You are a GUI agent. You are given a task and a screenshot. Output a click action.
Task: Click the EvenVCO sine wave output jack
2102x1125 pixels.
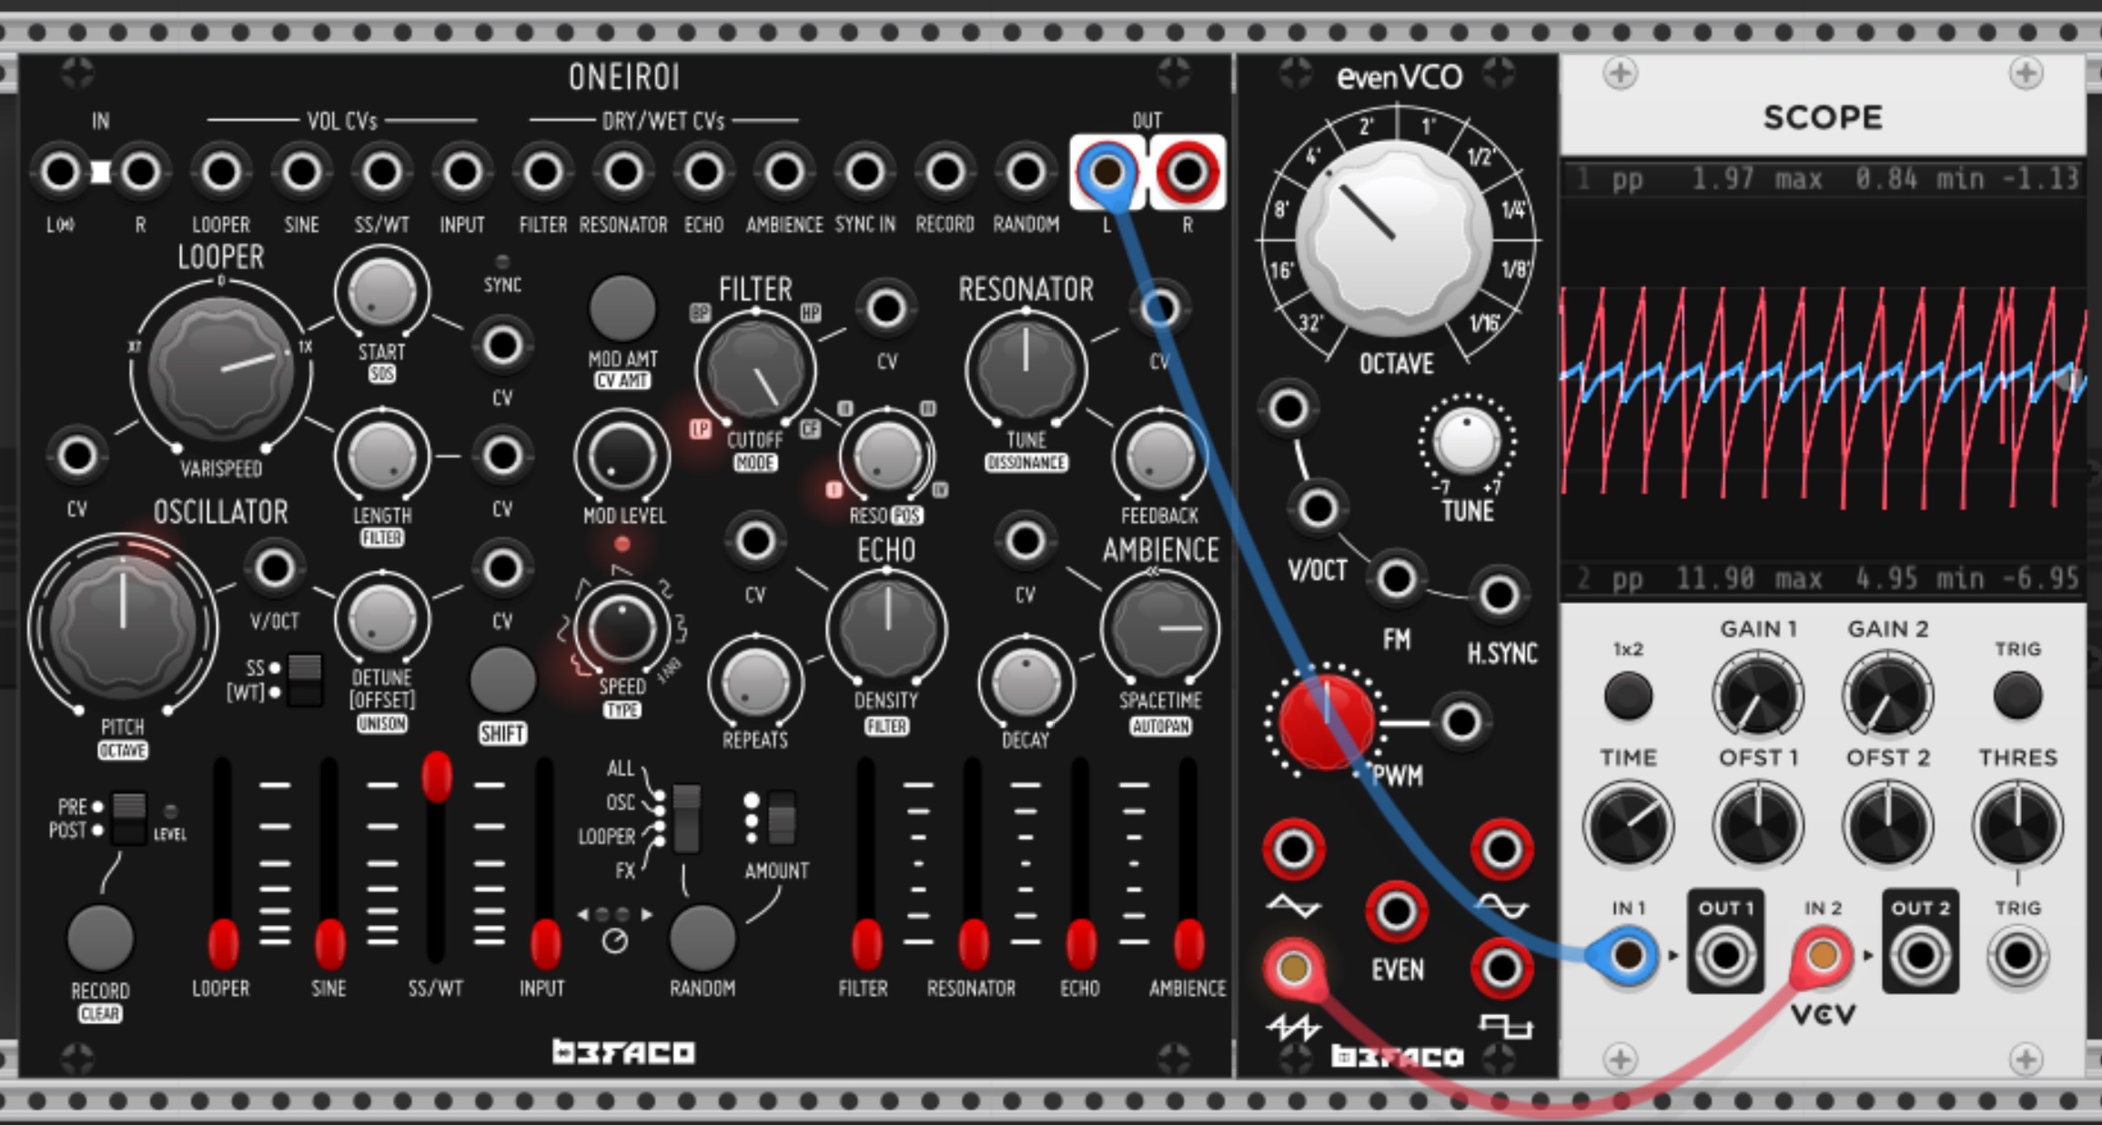[1501, 849]
